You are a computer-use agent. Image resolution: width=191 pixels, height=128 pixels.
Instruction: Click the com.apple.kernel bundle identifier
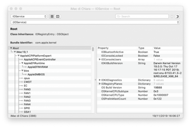pyautogui.click(x=46, y=43)
